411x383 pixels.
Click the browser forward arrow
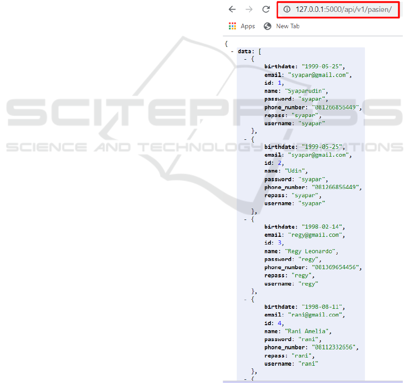249,9
